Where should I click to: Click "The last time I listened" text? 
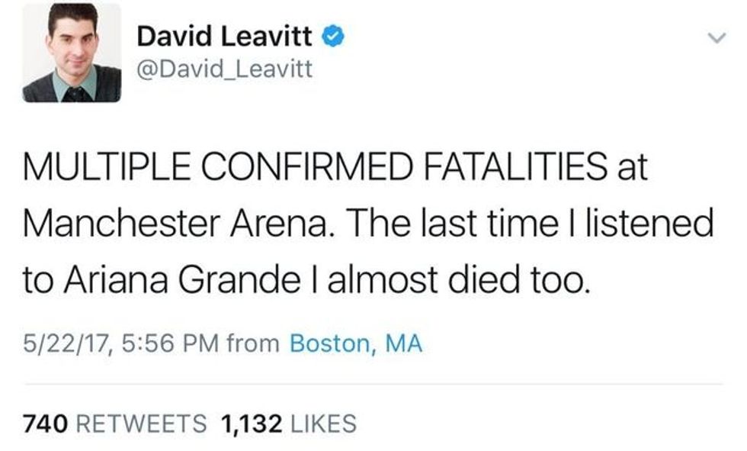tap(543, 224)
